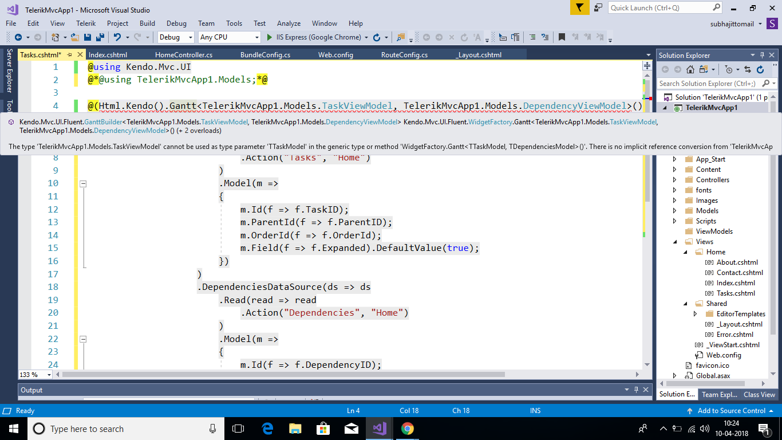Open Windows Start menu
The image size is (782, 440).
13,429
